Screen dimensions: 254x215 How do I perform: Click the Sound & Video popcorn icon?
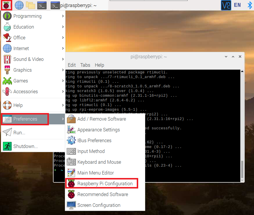click(7, 59)
